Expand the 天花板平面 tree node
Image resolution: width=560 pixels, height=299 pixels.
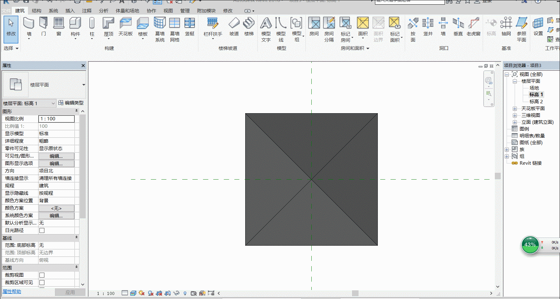515,109
